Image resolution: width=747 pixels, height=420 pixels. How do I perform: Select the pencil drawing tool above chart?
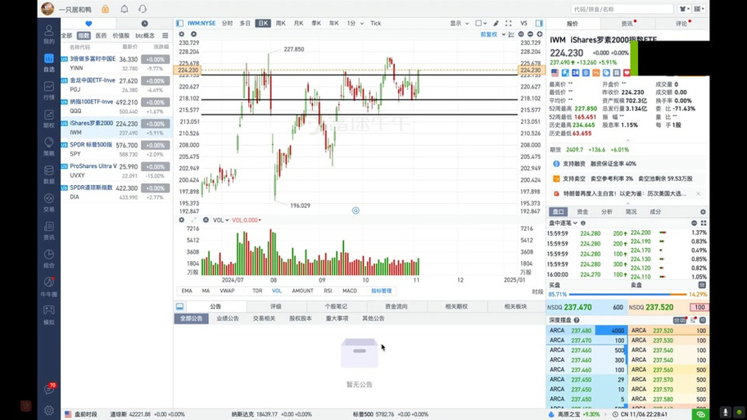[x=496, y=23]
